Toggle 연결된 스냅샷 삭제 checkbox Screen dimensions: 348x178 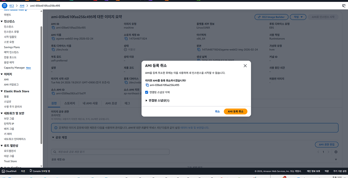tap(147, 92)
